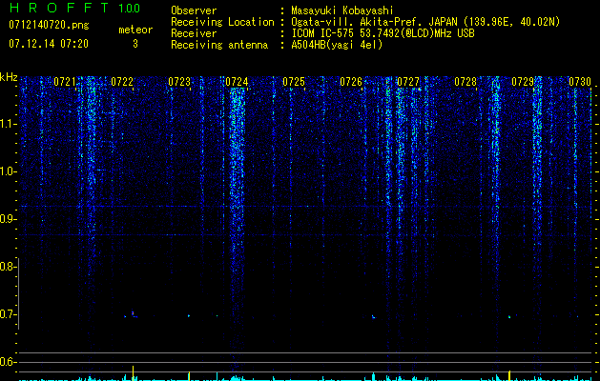Click the 0726 time marker
600x381 pixels.
click(x=351, y=81)
